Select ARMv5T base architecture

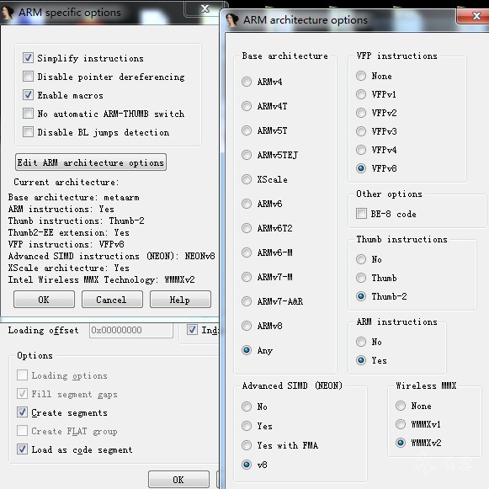coord(247,130)
